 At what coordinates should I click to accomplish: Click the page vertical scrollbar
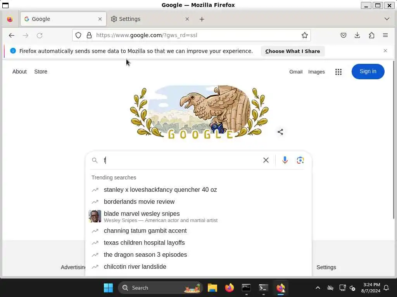click(394, 140)
